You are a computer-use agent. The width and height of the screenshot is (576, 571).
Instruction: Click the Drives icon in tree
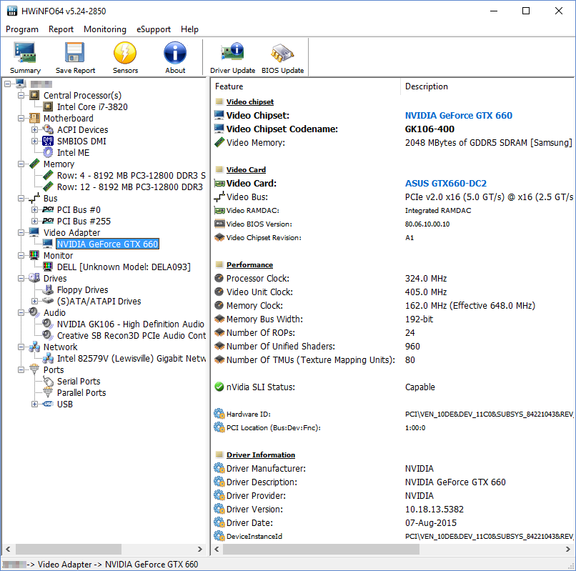[x=34, y=278]
